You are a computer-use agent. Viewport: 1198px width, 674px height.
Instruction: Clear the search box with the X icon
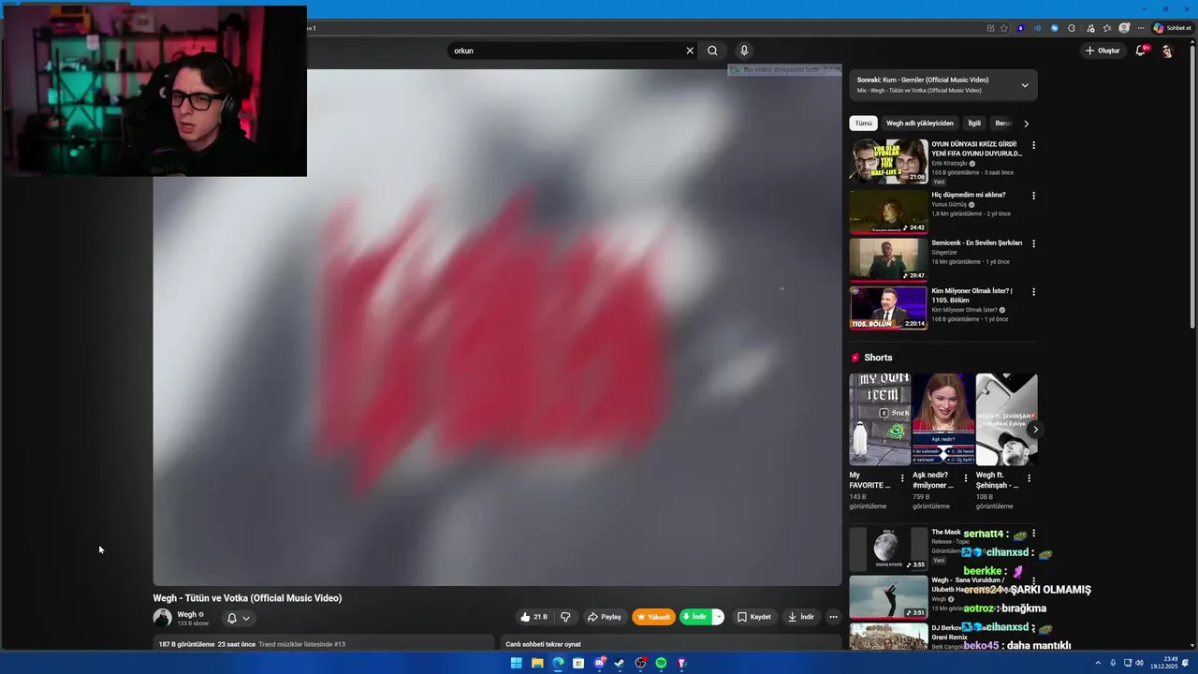coord(690,51)
